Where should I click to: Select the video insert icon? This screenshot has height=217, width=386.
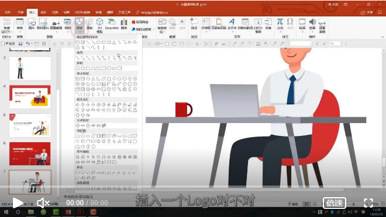[x=302, y=24]
